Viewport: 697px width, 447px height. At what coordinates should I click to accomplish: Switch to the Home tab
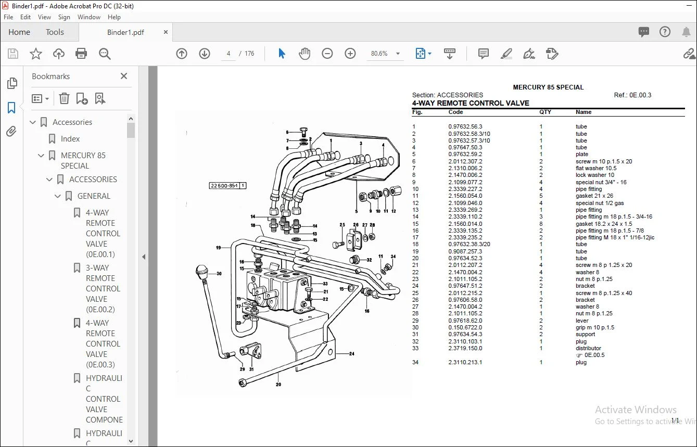tap(19, 32)
